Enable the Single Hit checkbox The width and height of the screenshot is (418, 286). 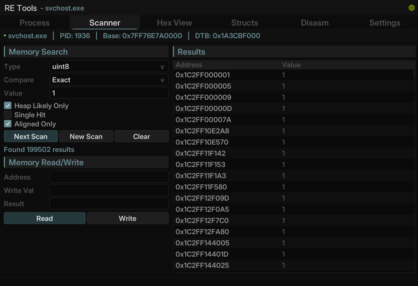[8, 115]
